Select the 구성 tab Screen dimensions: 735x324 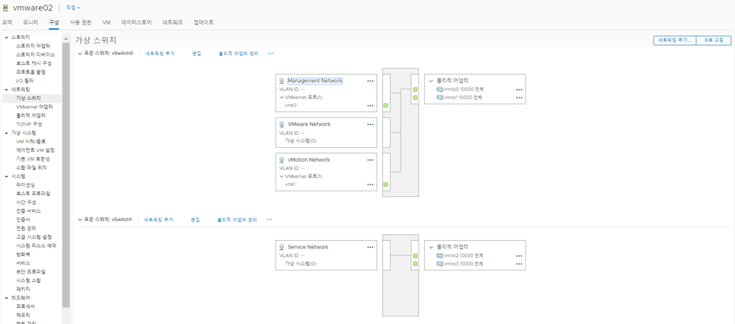(x=54, y=22)
